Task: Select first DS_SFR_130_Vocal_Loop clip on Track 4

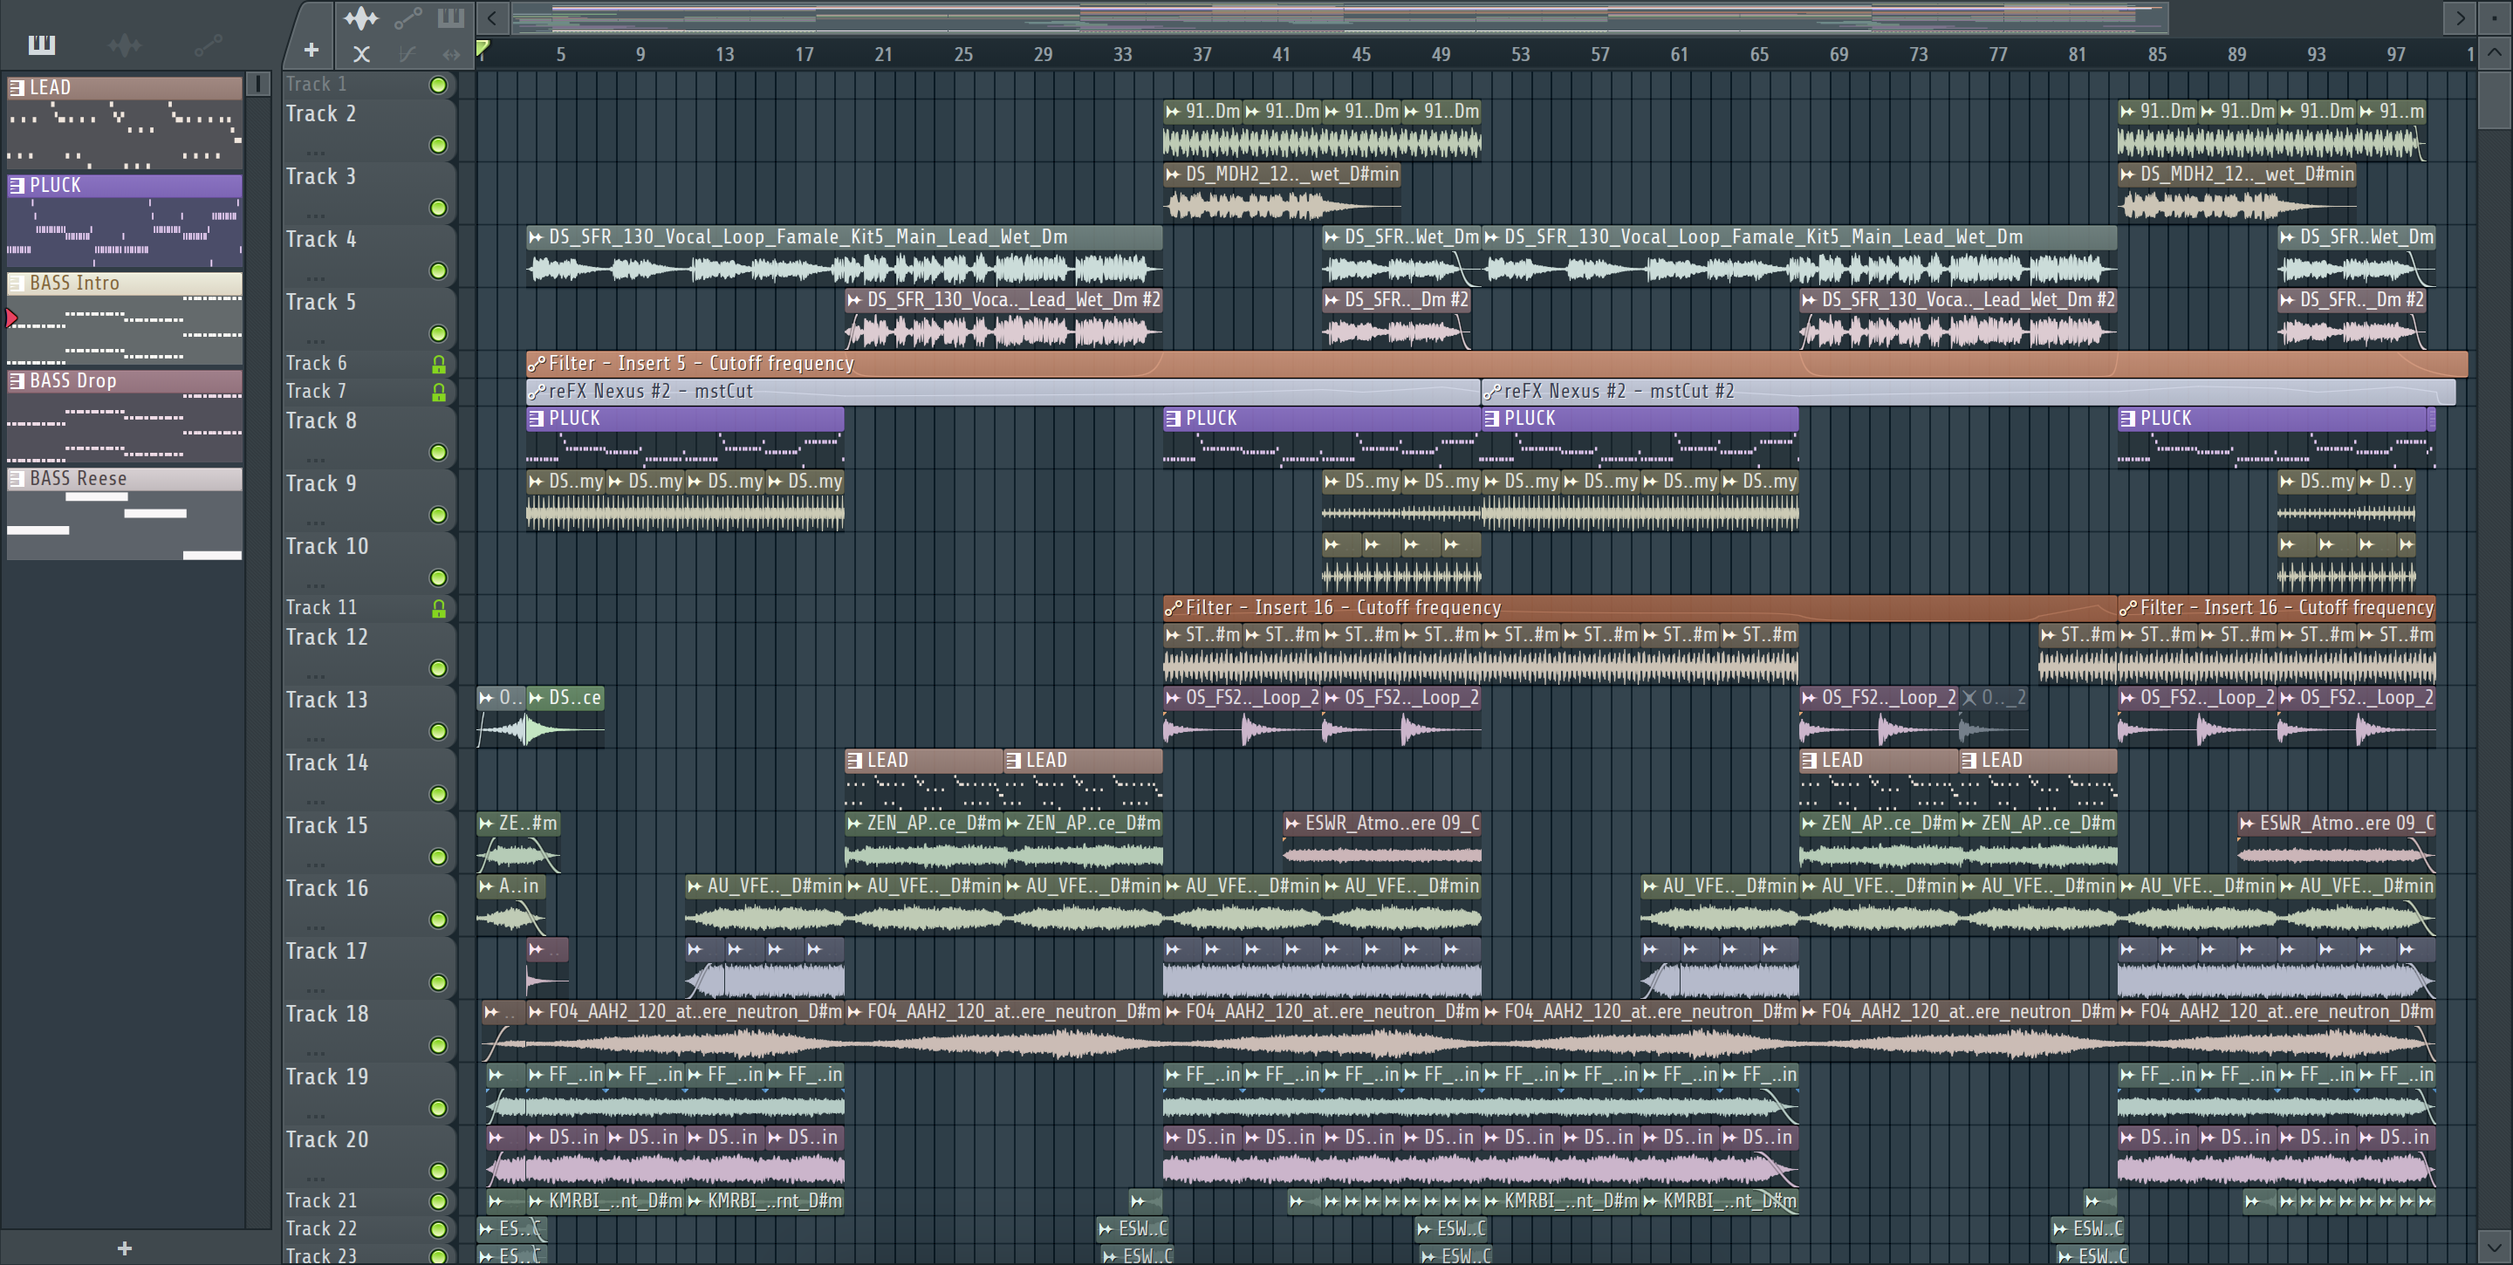Action: click(844, 256)
